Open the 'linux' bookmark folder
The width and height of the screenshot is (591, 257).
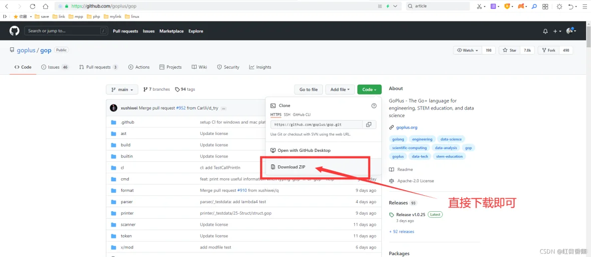coord(132,16)
